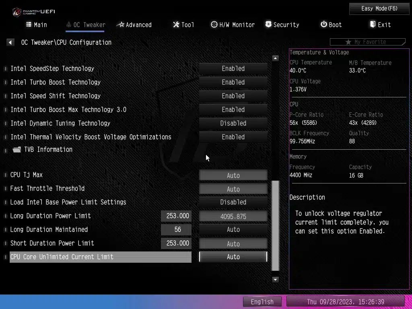Enable Intel Dynamic Tuning Technology value
The width and height of the screenshot is (412, 309).
pyautogui.click(x=233, y=123)
